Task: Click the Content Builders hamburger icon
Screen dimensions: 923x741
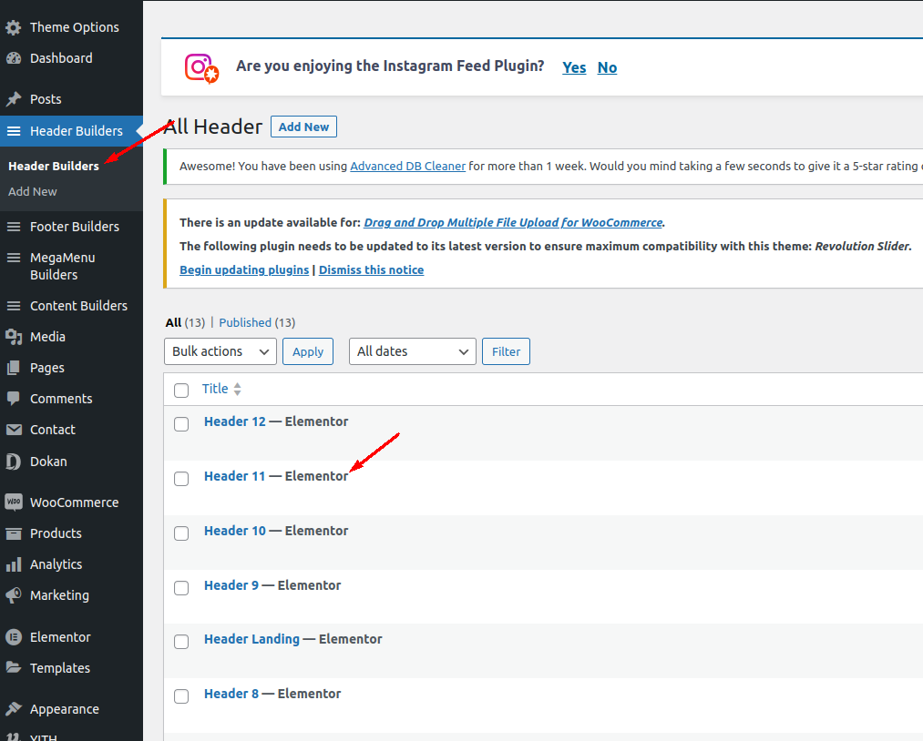Action: tap(14, 306)
